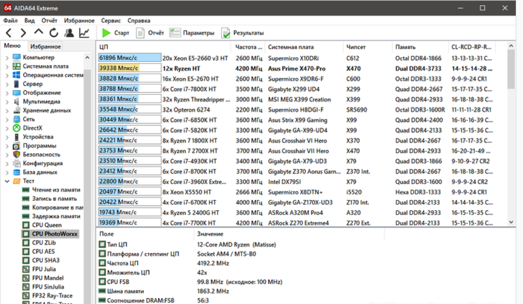Select the Устройства icon in the tree
Viewport: 523px width, 304px height.
(17, 137)
